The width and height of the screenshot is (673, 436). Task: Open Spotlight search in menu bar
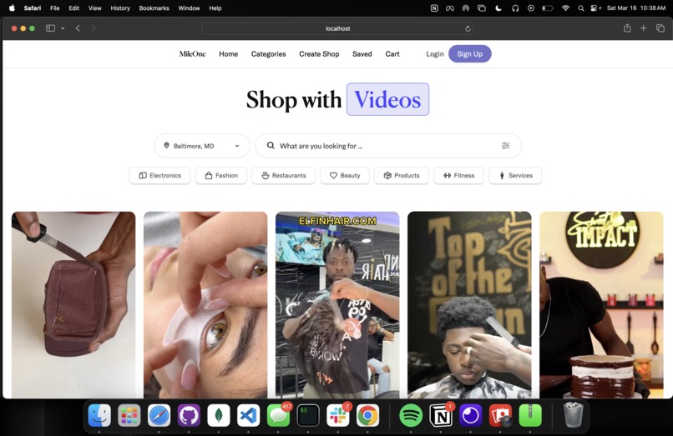(x=580, y=8)
